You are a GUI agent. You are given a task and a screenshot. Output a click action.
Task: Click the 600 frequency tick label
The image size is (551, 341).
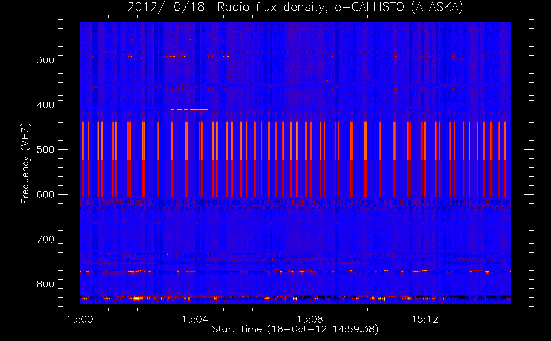(46, 195)
